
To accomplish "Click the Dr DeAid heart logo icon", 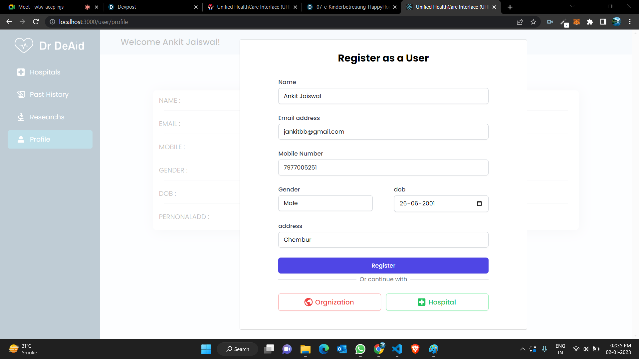I will (24, 46).
